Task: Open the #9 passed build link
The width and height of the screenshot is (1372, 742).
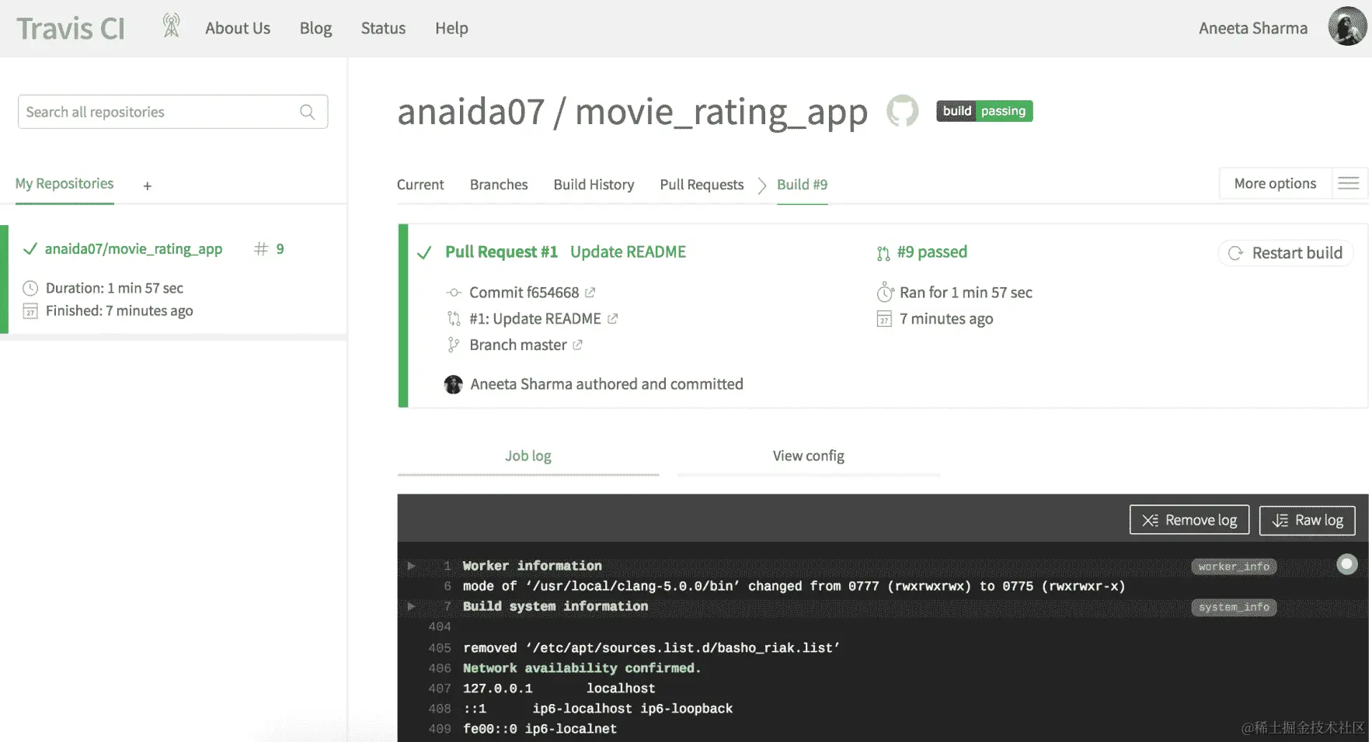Action: tap(931, 252)
